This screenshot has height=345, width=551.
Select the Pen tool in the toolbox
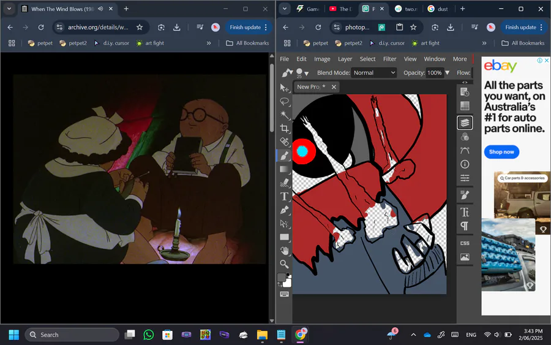click(284, 210)
